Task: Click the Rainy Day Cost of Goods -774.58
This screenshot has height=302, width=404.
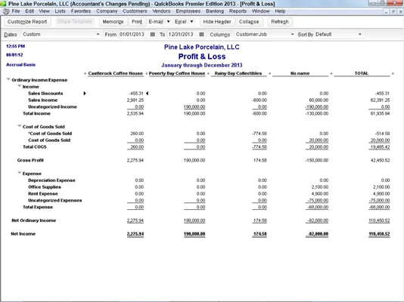Action: pyautogui.click(x=259, y=134)
